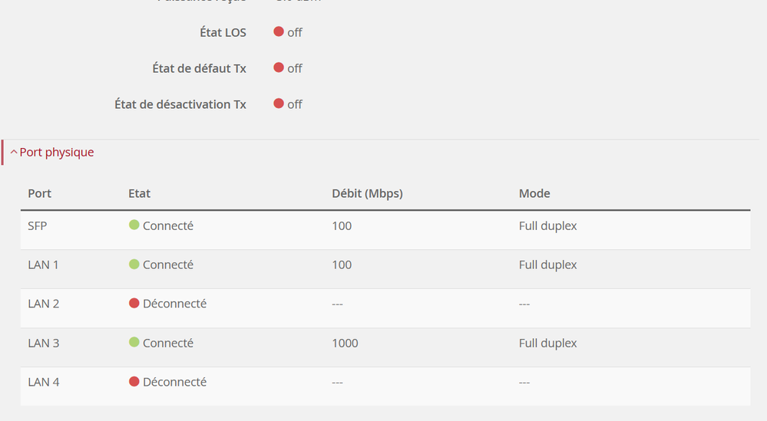Click the LAN 2 Déconnecté status text
Screen dimensions: 767x421
(x=174, y=304)
